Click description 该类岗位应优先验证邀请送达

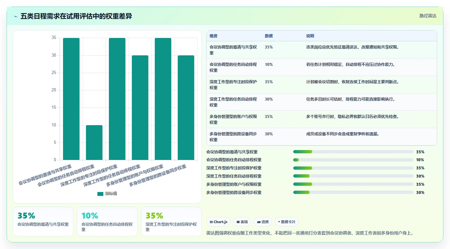[352, 47]
